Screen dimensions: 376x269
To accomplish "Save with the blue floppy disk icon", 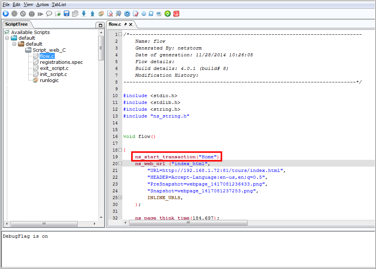I will (x=67, y=14).
